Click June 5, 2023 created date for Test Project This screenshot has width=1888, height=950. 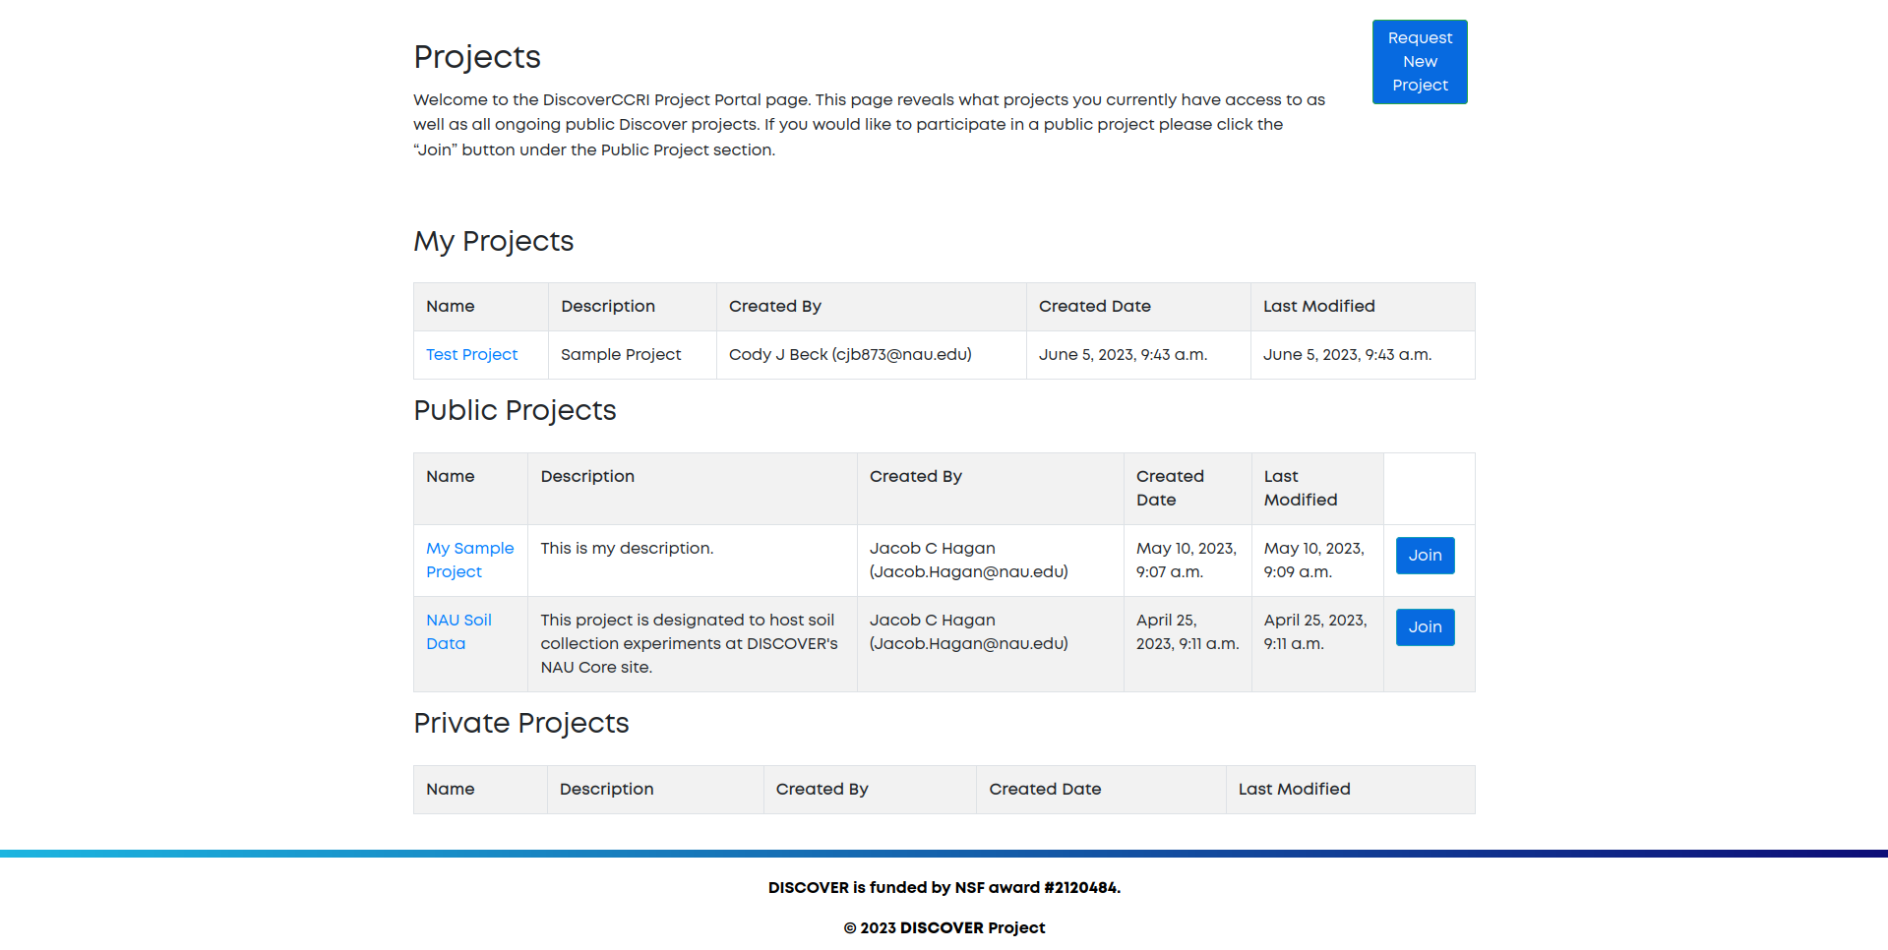tap(1138, 355)
